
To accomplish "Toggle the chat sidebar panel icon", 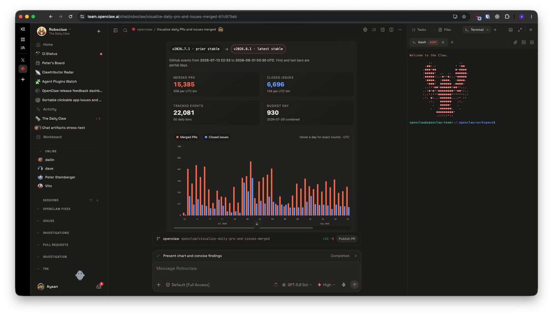I will pos(116,30).
